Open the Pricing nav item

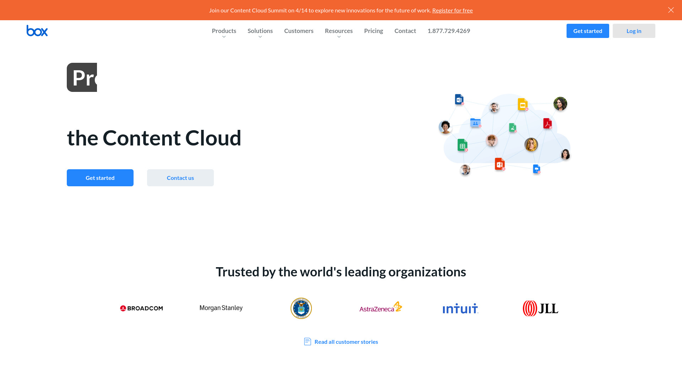pyautogui.click(x=373, y=31)
